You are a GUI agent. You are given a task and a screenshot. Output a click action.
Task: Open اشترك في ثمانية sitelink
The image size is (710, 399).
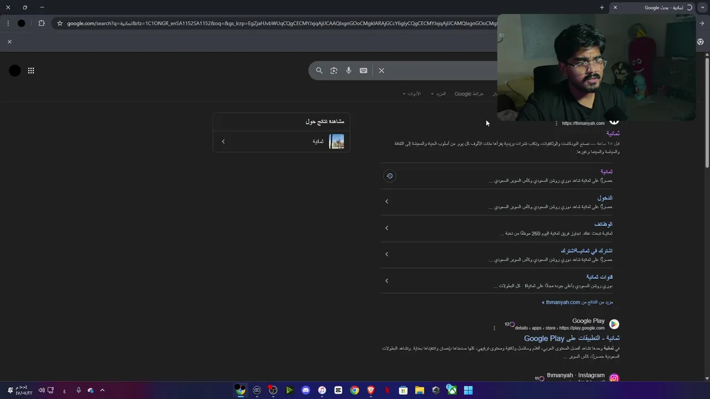[586, 250]
